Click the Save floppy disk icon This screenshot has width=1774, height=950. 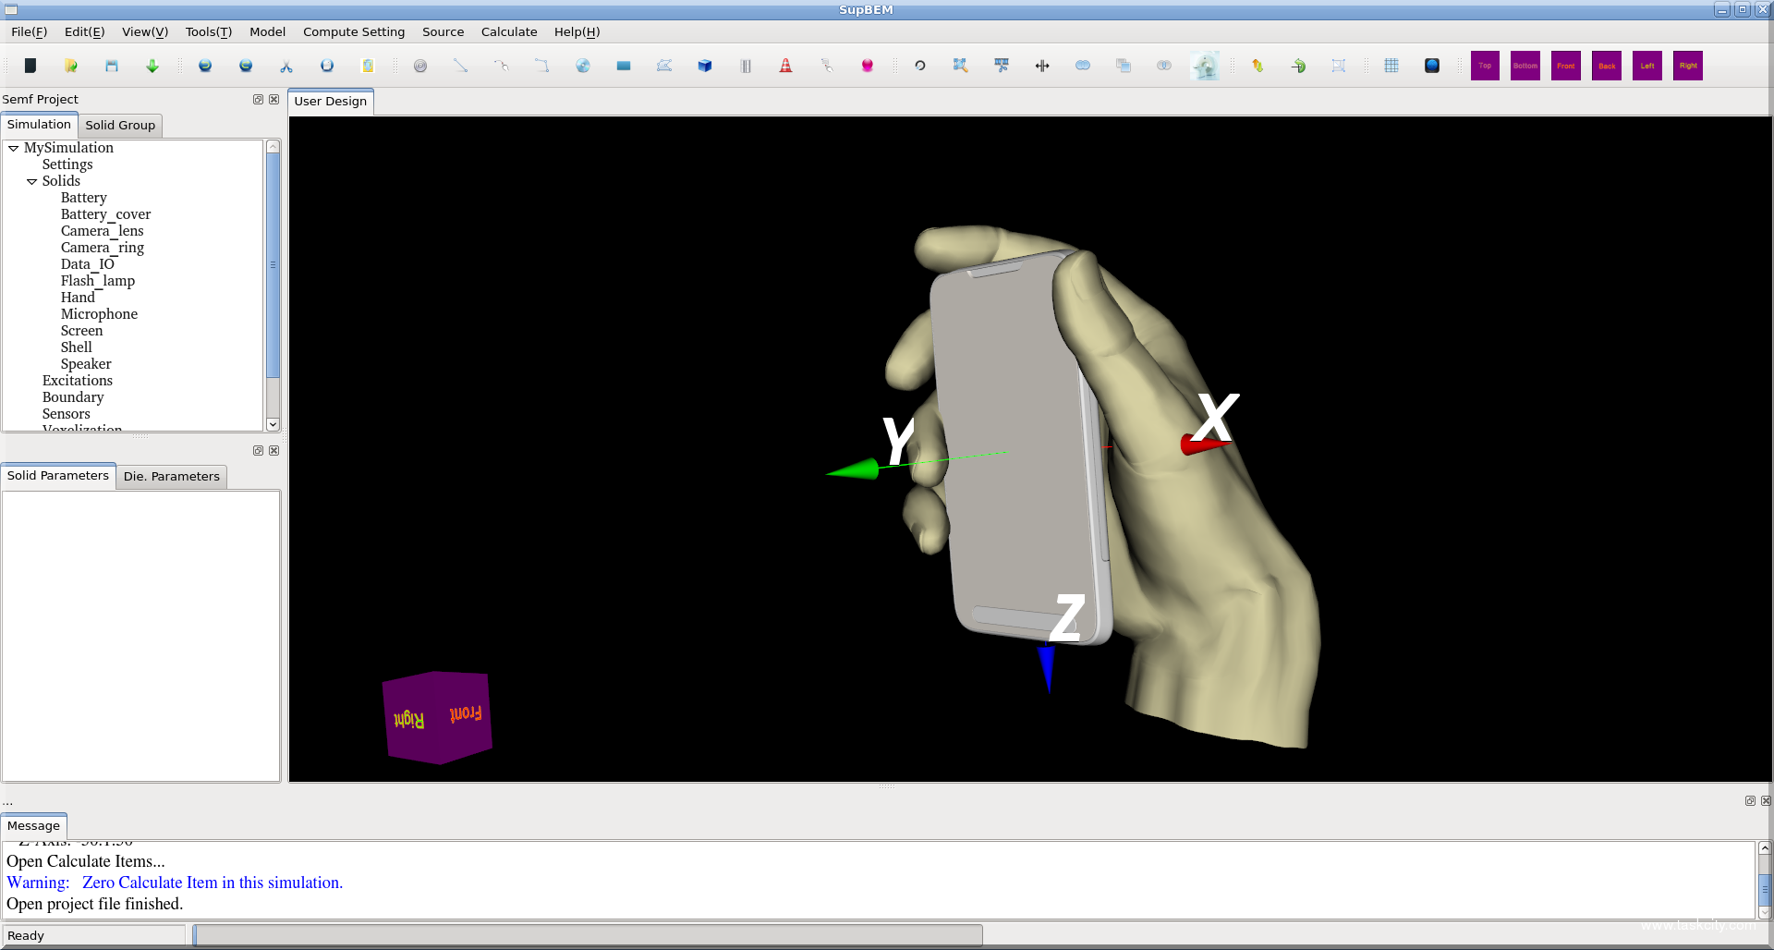pyautogui.click(x=112, y=66)
